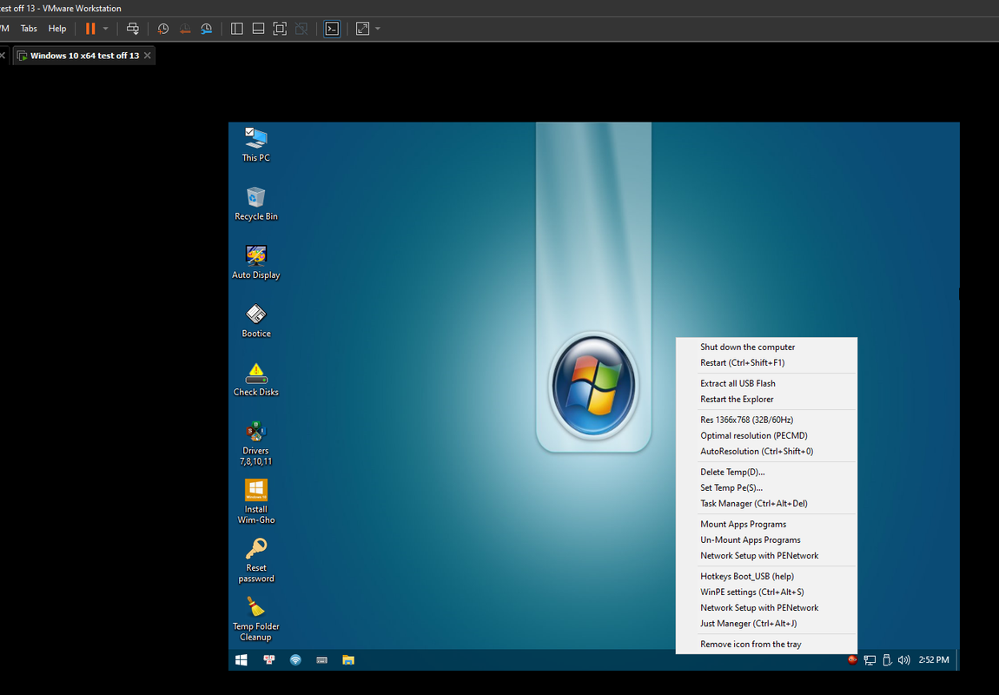
Task: Click the red toolbox taskbar icon
Action: [x=269, y=660]
